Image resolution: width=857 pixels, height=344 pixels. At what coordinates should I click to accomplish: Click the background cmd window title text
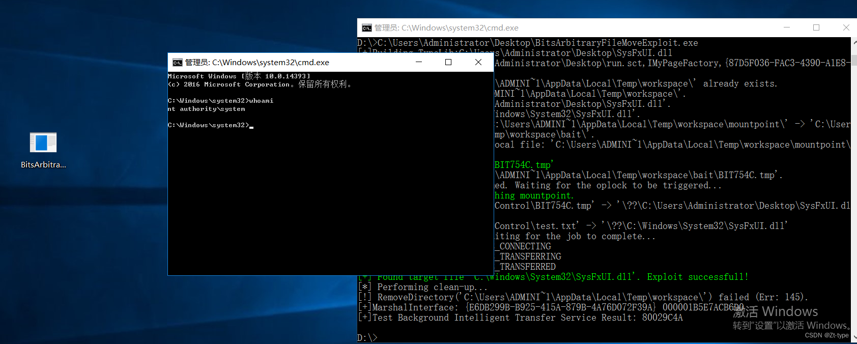click(446, 27)
